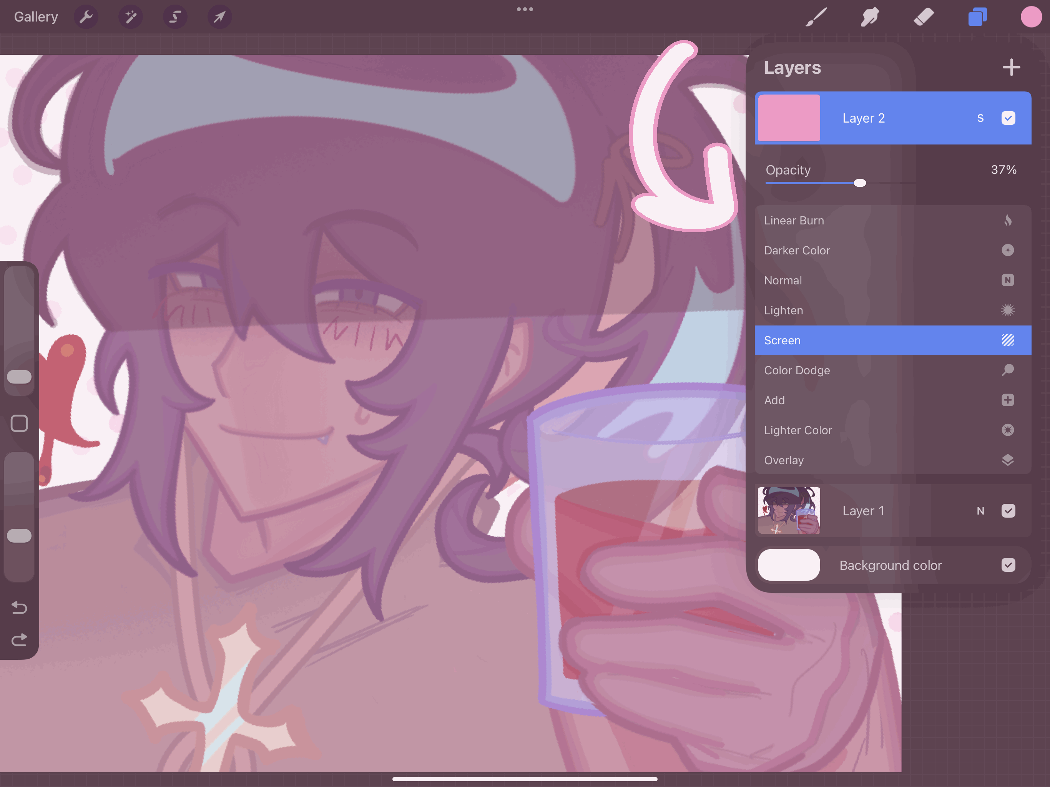1050x787 pixels.
Task: Collapse Layer 2 blend mode with S
Action: (x=980, y=118)
